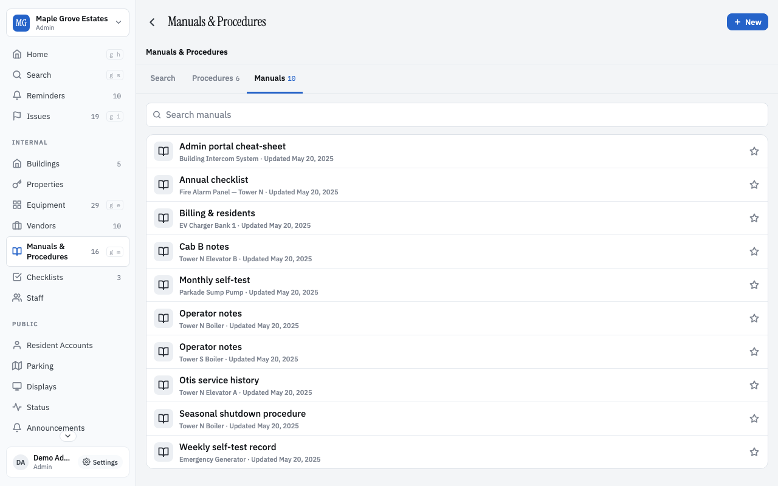
Task: Switch to the Procedures tab
Action: (x=216, y=78)
